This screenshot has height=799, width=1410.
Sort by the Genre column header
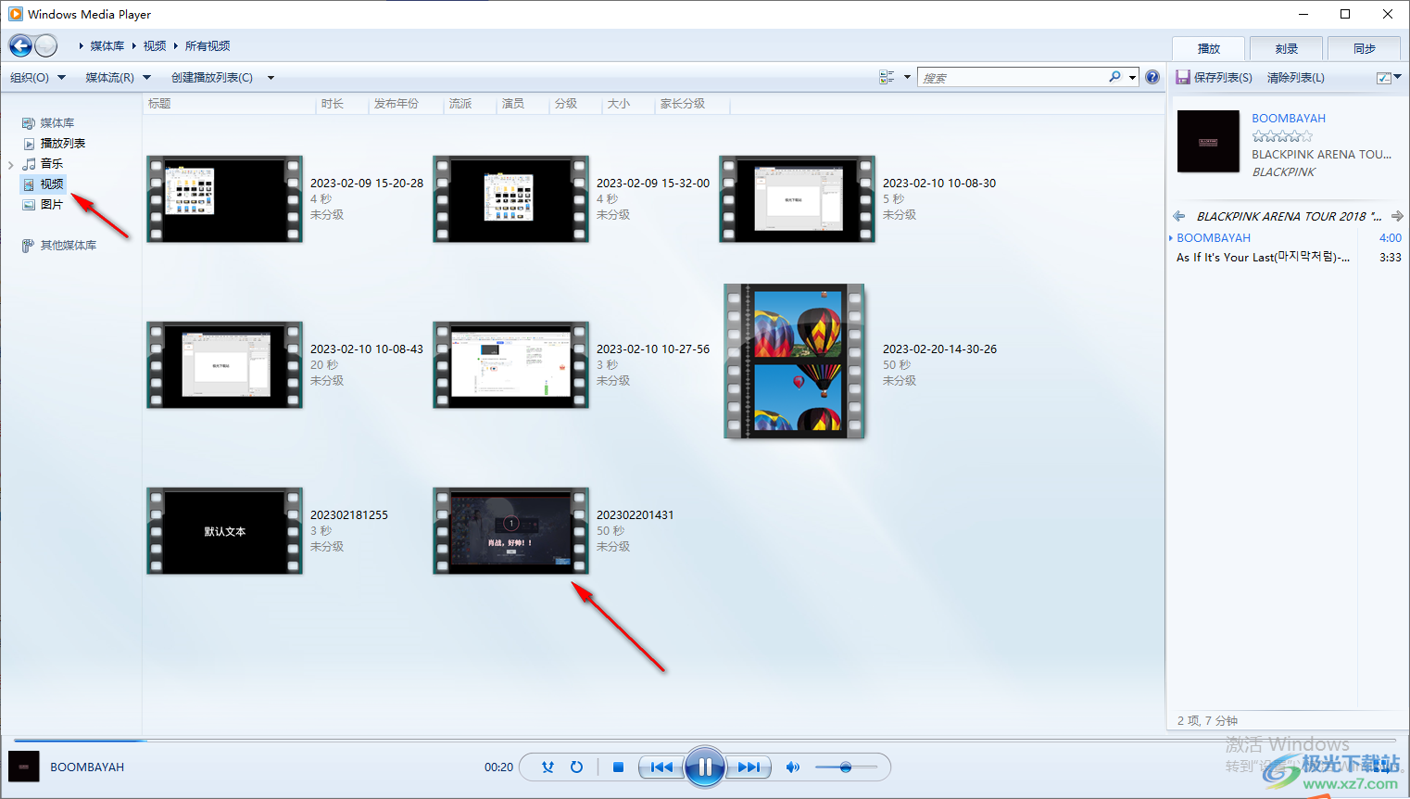[470, 104]
